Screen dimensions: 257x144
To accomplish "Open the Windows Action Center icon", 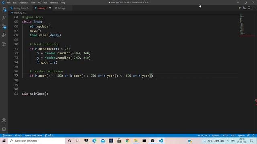I will [252, 140].
